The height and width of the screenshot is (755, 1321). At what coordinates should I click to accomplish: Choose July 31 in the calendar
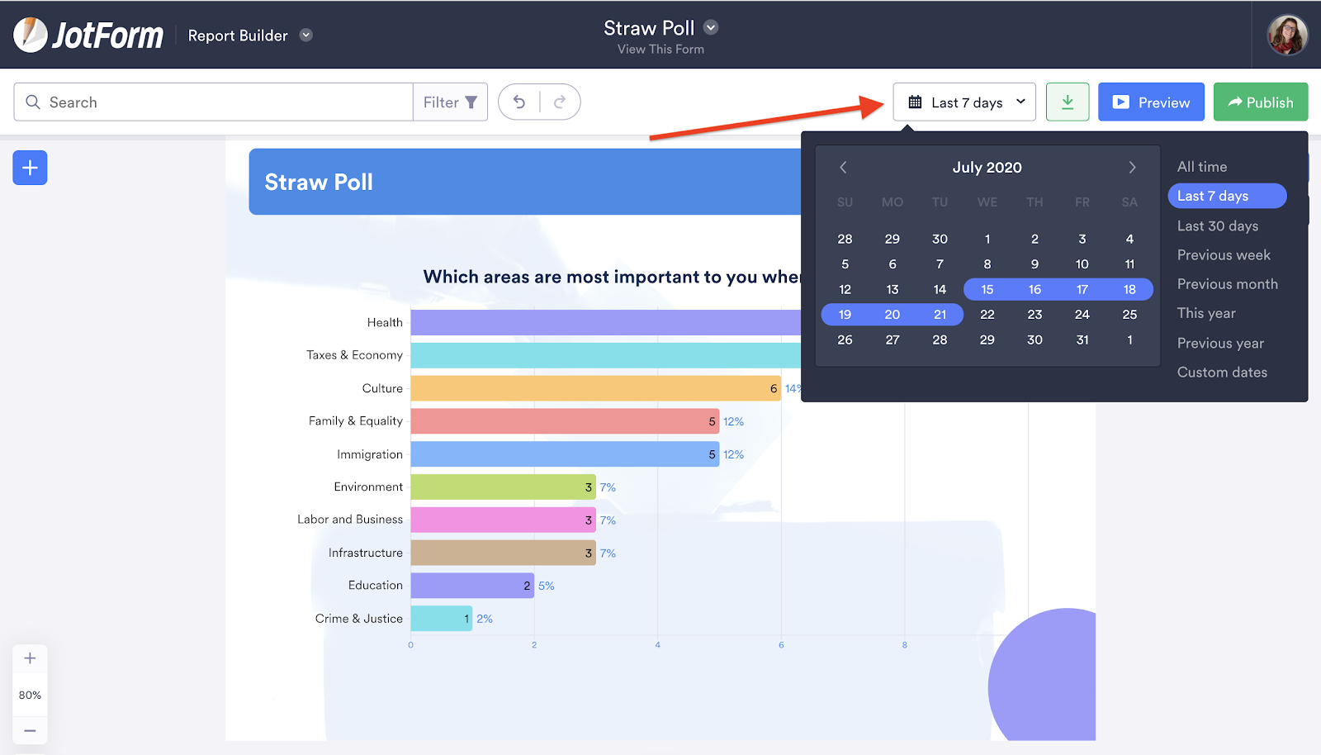point(1082,340)
